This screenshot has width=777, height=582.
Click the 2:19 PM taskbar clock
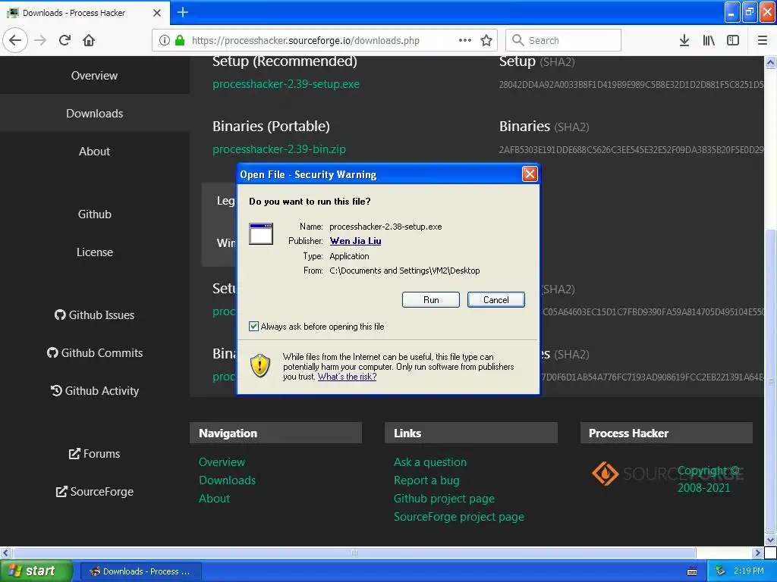(x=749, y=571)
